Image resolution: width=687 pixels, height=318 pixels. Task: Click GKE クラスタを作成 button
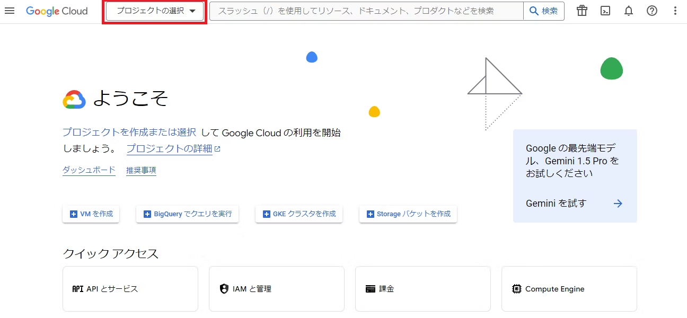299,214
